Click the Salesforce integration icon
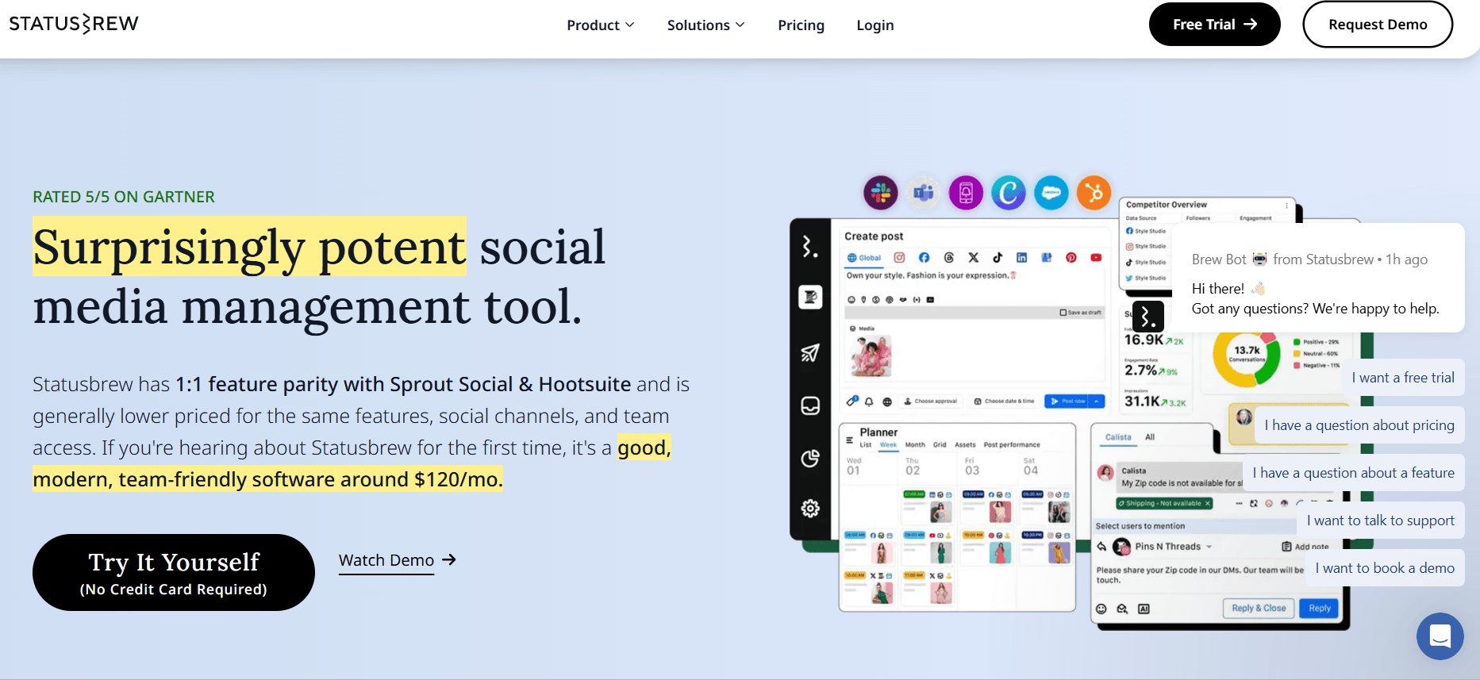1480x680 pixels. point(1051,193)
